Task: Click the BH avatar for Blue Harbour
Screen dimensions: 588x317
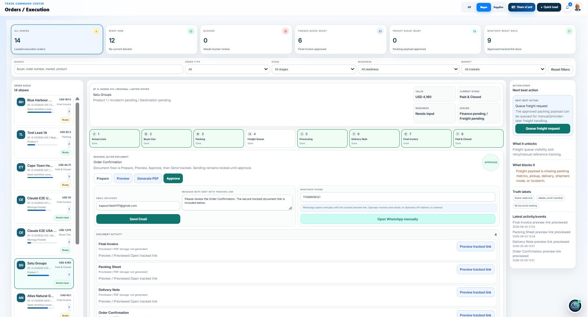Action: (x=21, y=102)
